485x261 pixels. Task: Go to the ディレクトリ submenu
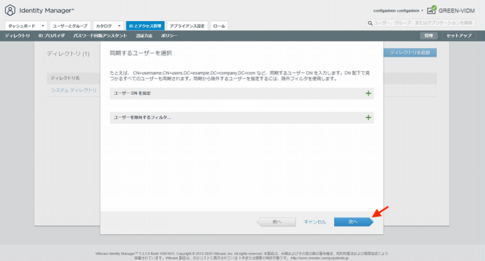[x=17, y=36]
